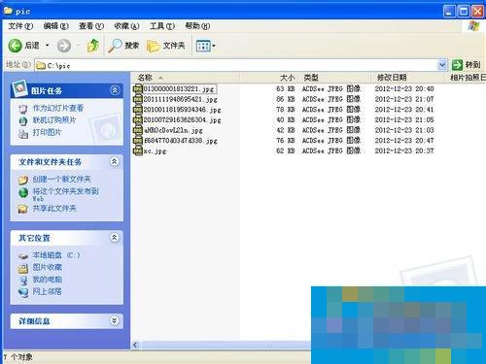Screen dimensions: 486x364
Task: Click date cell 2012-12-23 20:37
Action: pyautogui.click(x=404, y=150)
